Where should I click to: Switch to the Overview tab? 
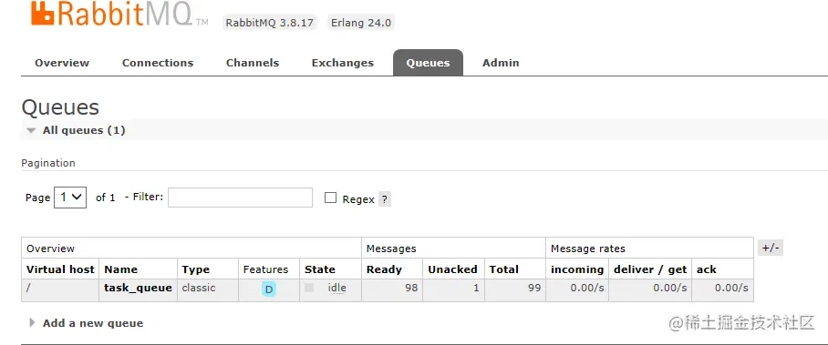click(x=62, y=63)
